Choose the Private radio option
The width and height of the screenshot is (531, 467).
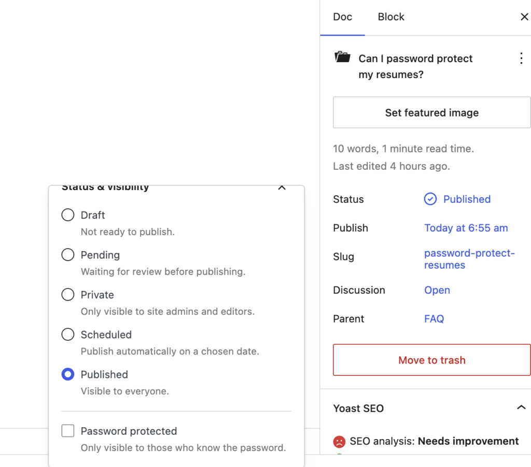point(68,295)
